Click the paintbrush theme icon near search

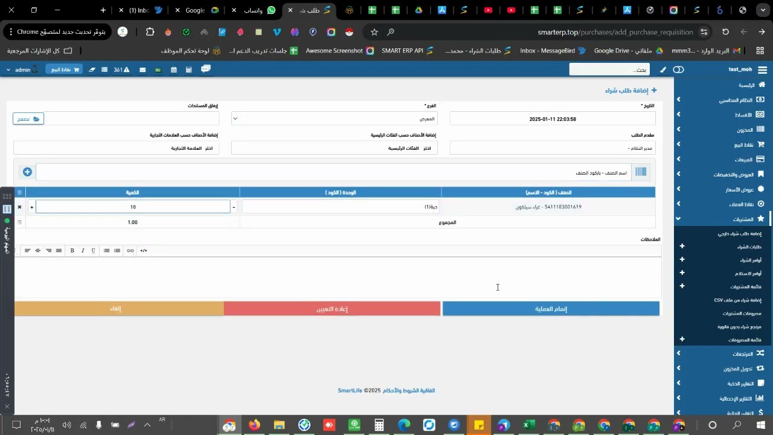(663, 69)
